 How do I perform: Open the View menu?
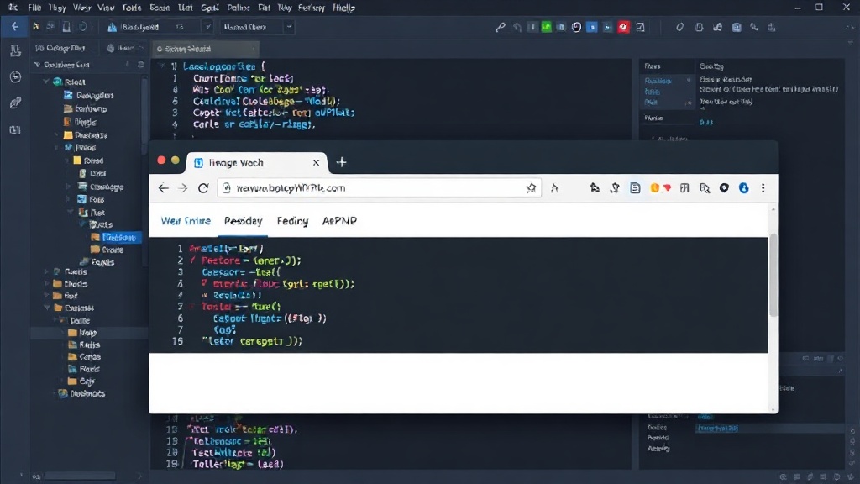tap(106, 8)
